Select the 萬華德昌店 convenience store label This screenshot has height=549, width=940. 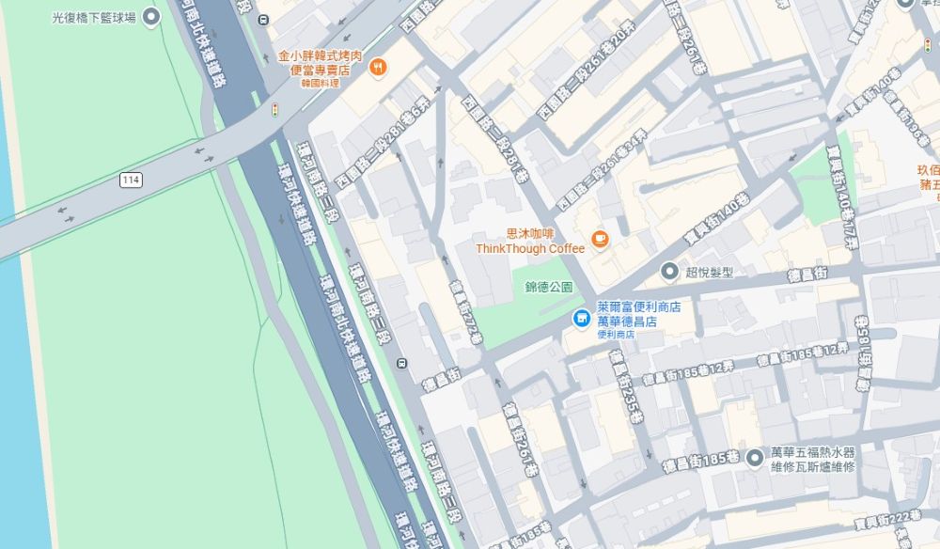(626, 322)
